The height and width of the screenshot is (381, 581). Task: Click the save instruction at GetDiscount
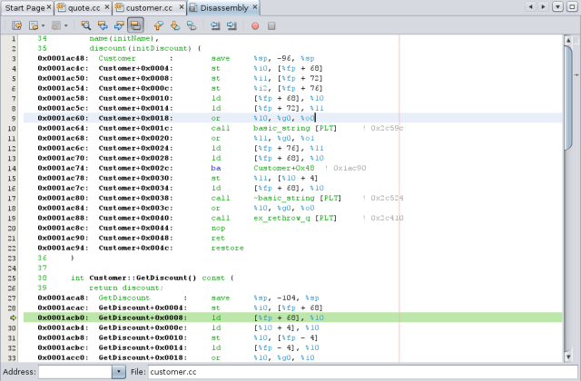pyautogui.click(x=221, y=298)
